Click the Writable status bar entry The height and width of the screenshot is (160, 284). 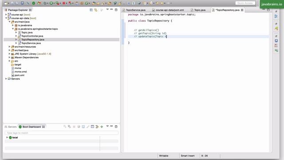pyautogui.click(x=164, y=156)
